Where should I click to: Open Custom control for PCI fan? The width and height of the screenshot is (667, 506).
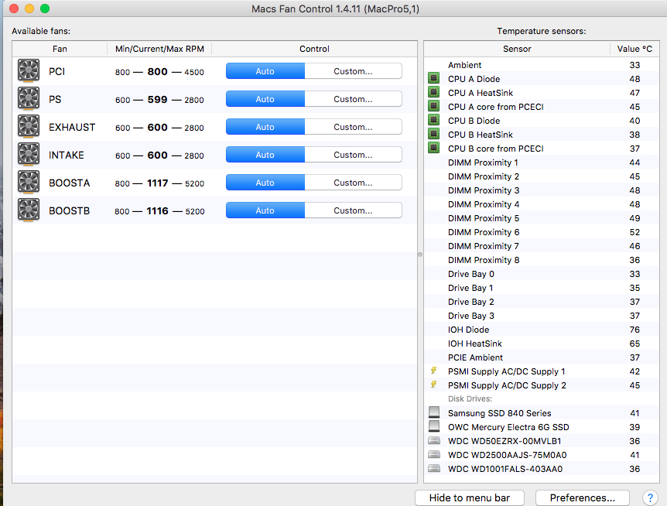(353, 71)
